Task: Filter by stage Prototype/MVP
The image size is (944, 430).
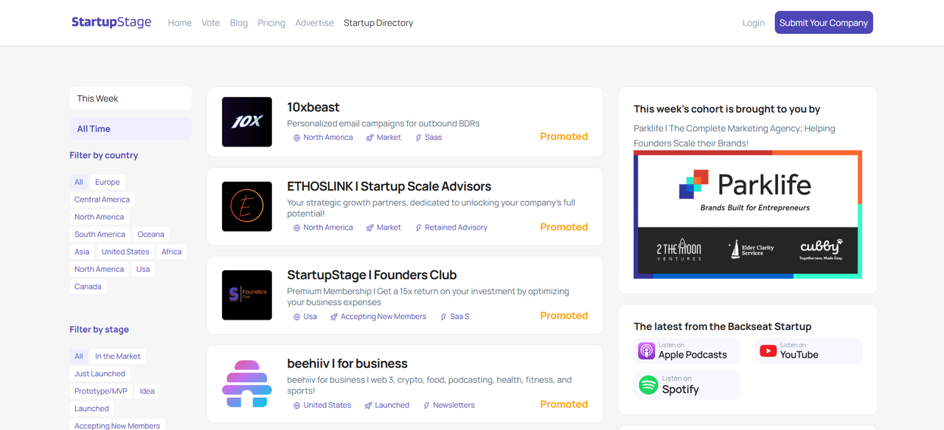Action: [101, 391]
